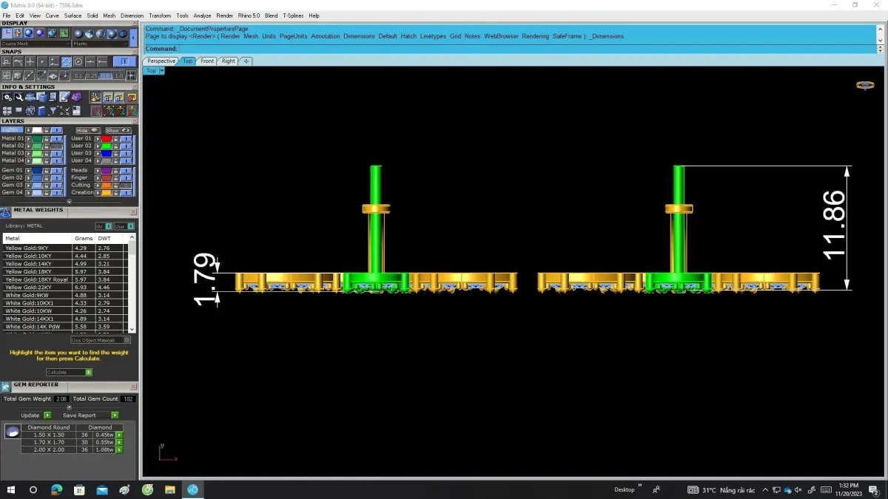Toggle the Use Object Materials checkbox
888x499 pixels.
(x=127, y=340)
